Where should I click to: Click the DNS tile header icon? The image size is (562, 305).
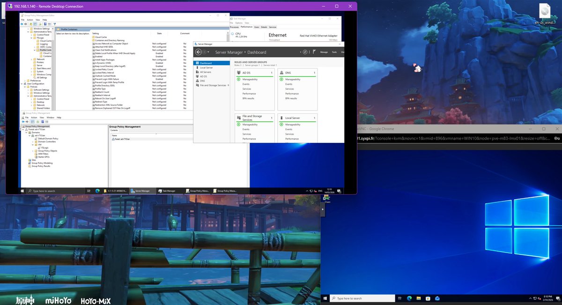tap(281, 73)
